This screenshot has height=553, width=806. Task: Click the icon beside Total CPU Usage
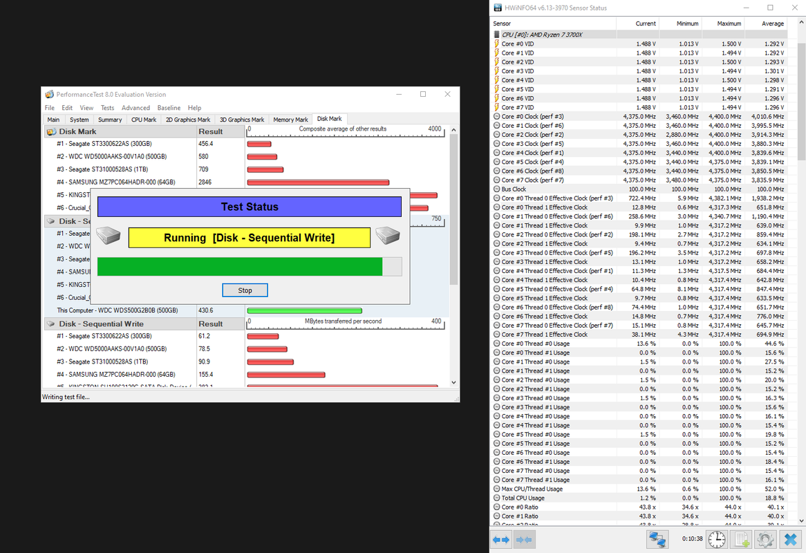pos(496,498)
